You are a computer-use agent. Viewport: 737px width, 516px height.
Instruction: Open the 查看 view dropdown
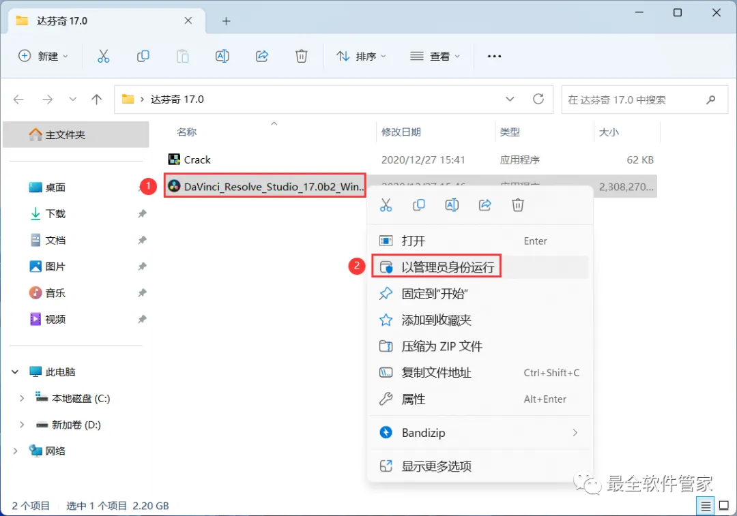tap(435, 57)
